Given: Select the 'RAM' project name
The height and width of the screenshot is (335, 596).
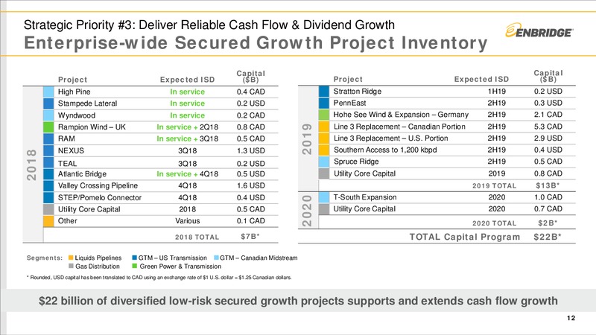Looking at the screenshot, I should point(66,139).
